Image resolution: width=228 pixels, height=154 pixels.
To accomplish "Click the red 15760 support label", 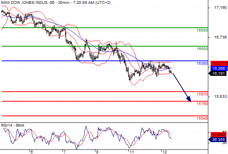I will [202, 104].
